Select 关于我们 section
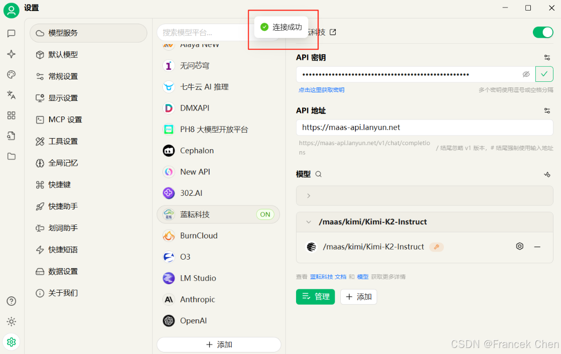 click(x=88, y=293)
